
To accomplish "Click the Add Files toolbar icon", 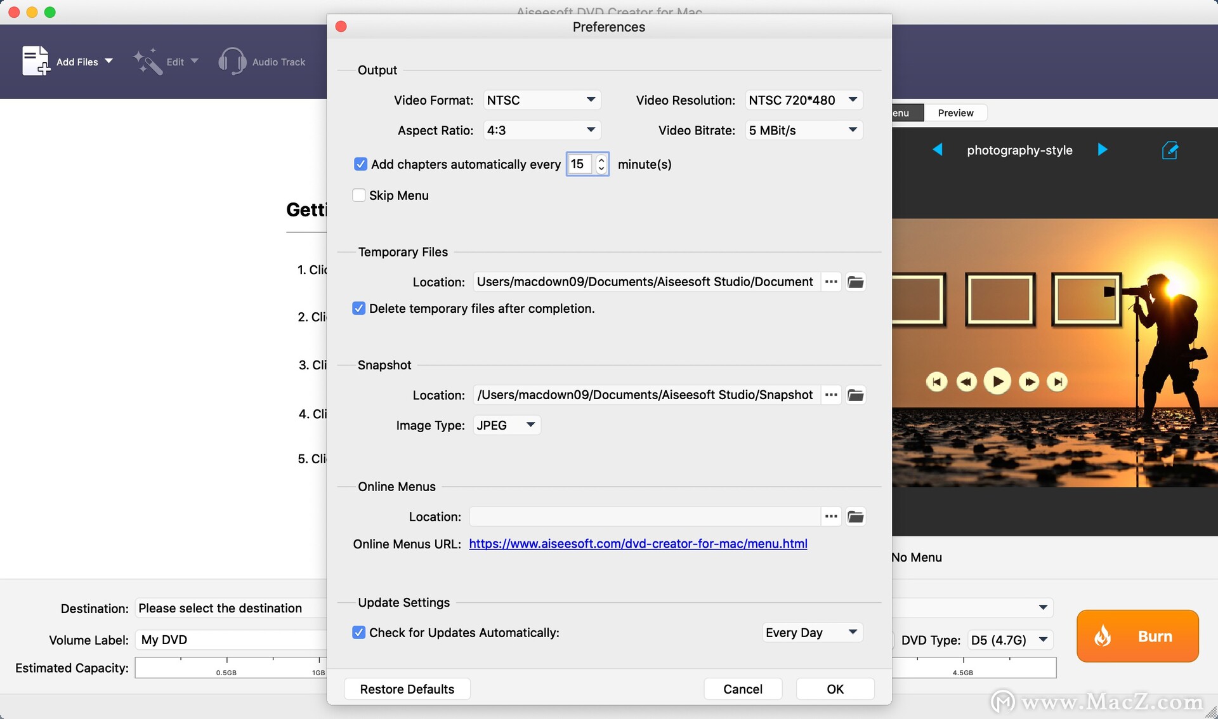I will pos(36,61).
